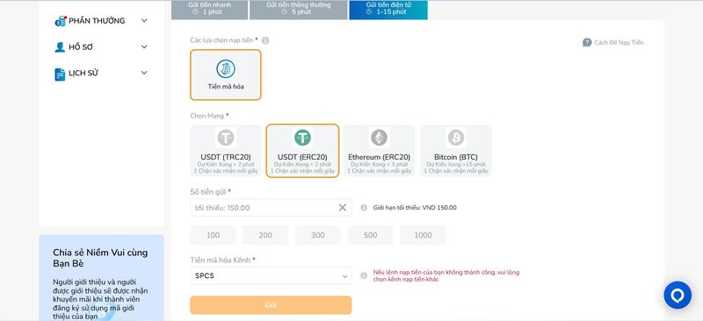Image resolution: width=703 pixels, height=321 pixels.
Task: Click the green Tether icon of USDT (ERC20)
Action: 302,138
